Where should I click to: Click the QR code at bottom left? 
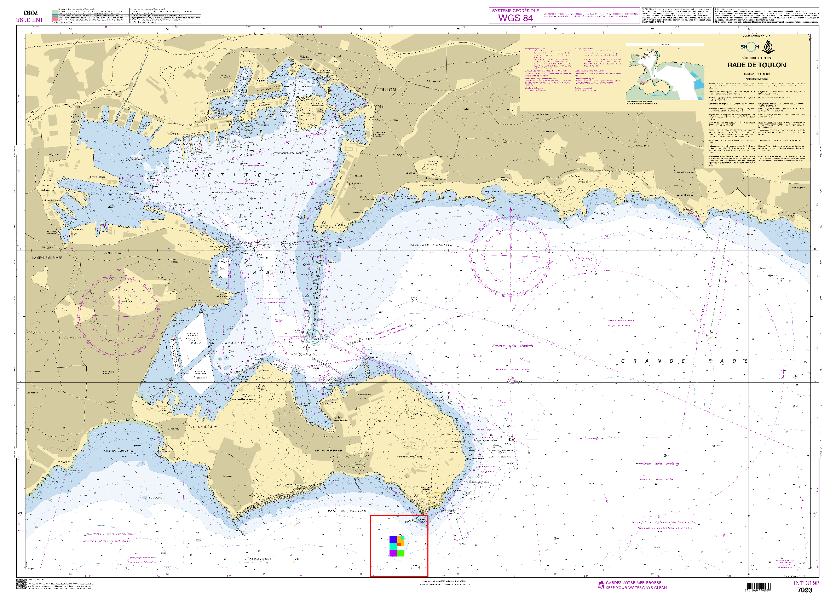(x=21, y=584)
